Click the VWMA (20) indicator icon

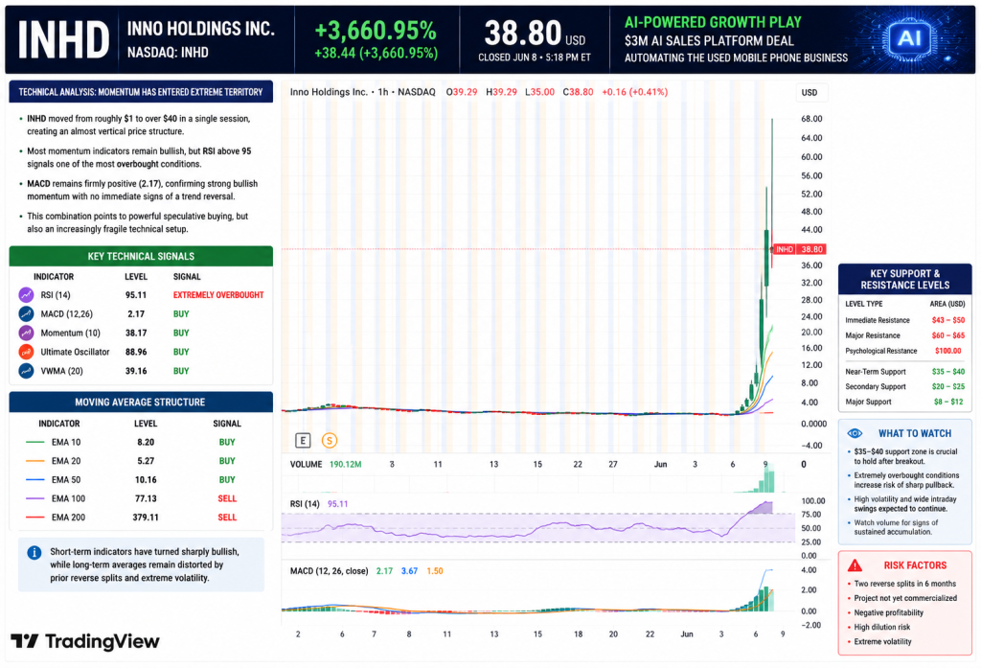[x=26, y=371]
